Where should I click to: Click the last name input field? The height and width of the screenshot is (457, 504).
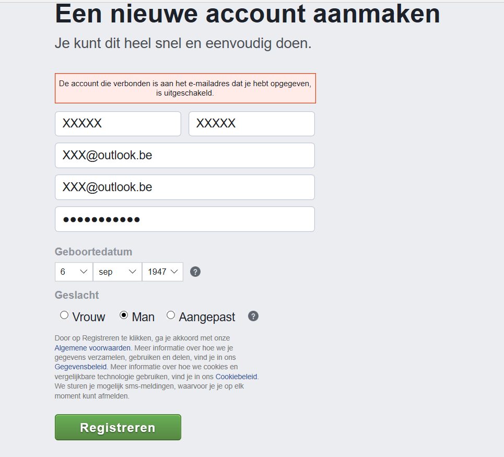point(251,124)
